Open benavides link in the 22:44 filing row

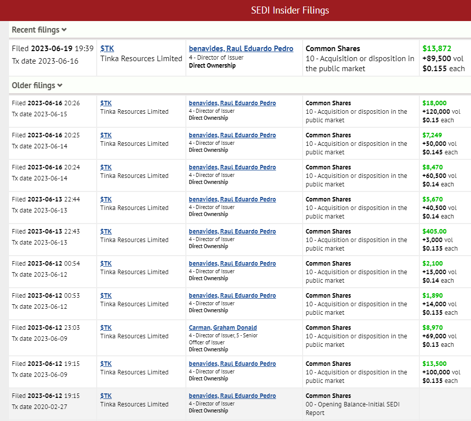(x=232, y=199)
